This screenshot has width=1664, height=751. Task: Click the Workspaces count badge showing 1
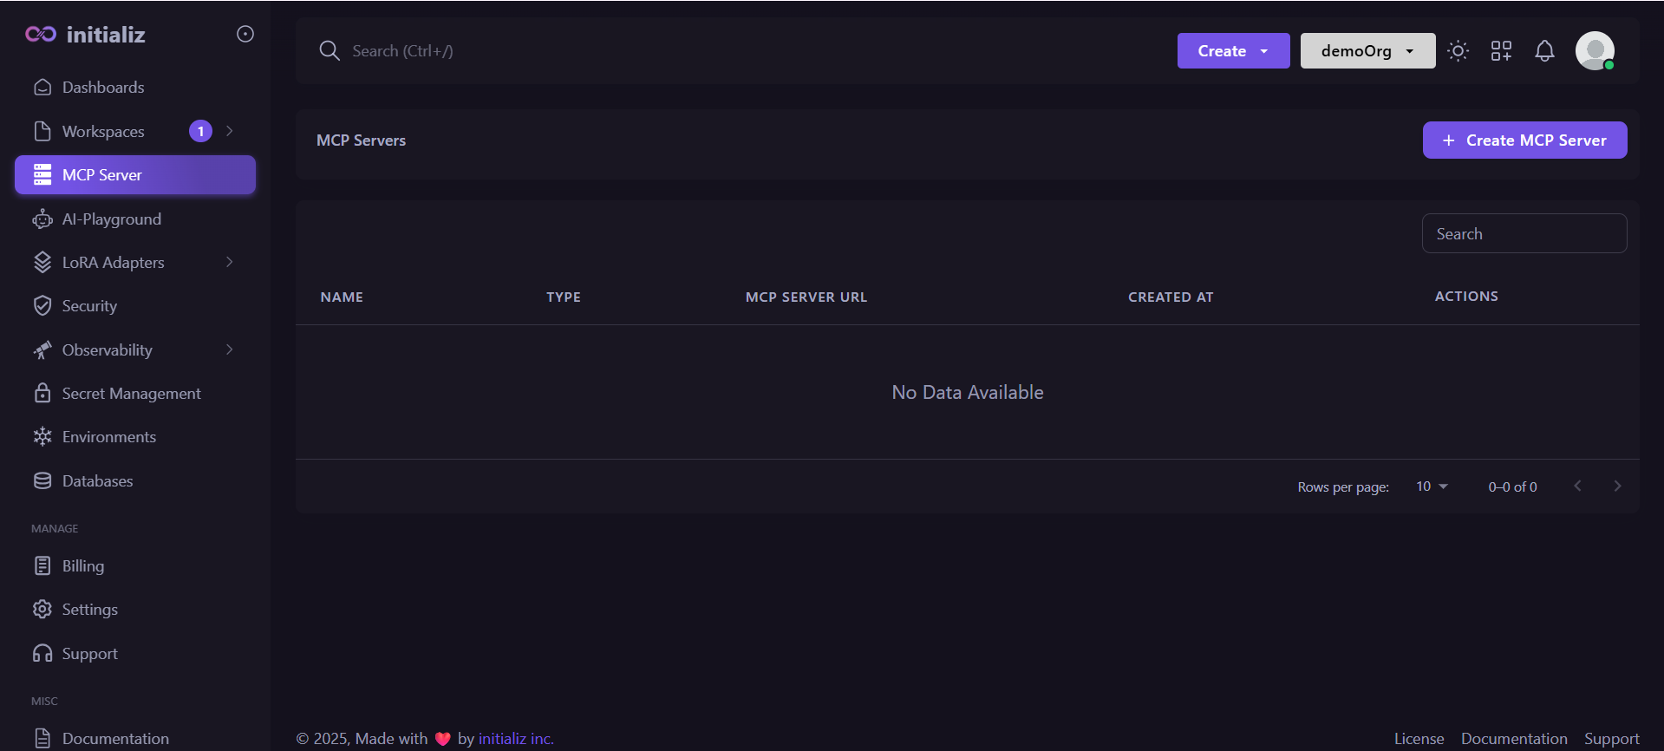(200, 131)
